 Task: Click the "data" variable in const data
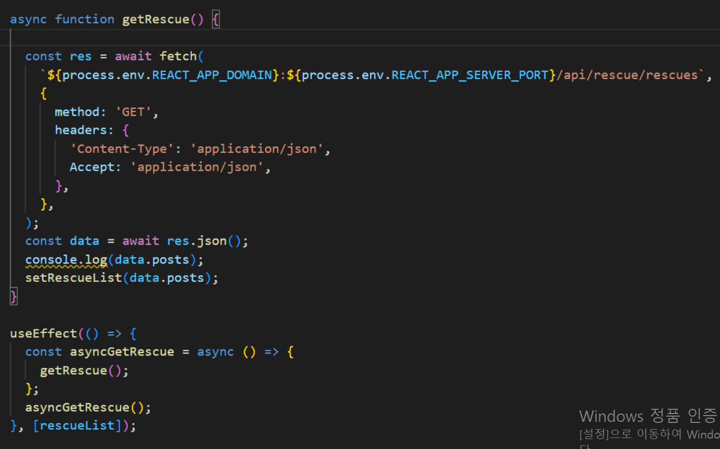pyautogui.click(x=85, y=241)
